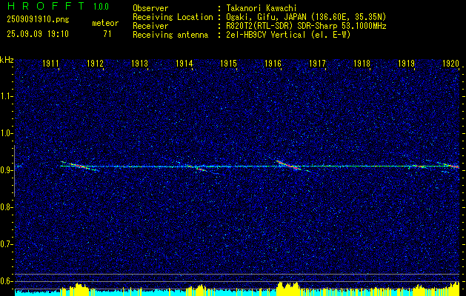Click the Ogaki, Gifu, JAPAN location text
This screenshot has height=296, width=466.
click(x=306, y=17)
